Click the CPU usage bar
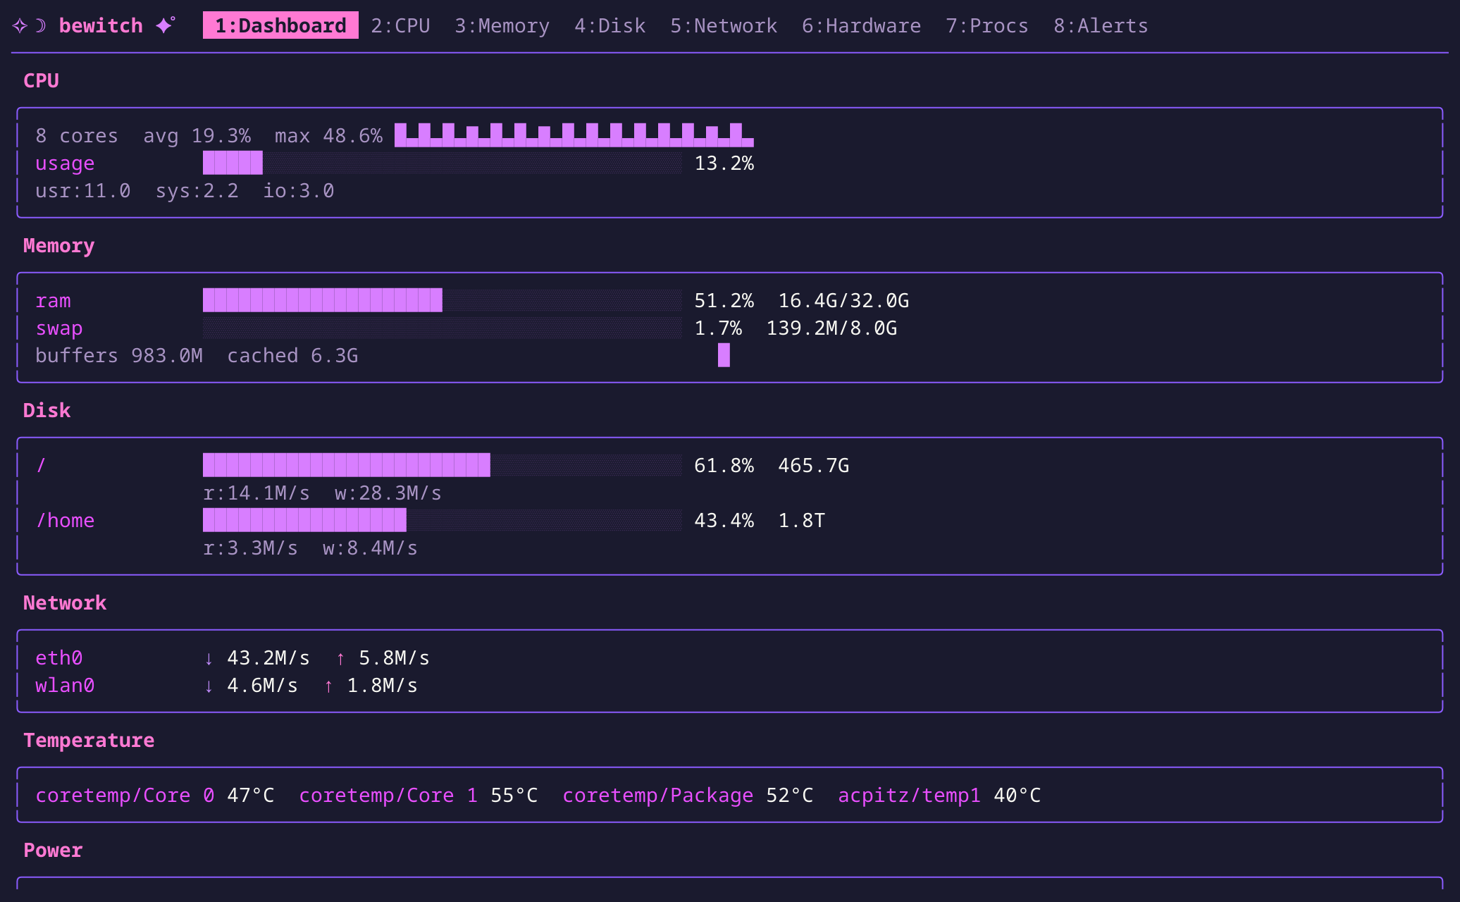The width and height of the screenshot is (1460, 902). (443, 163)
